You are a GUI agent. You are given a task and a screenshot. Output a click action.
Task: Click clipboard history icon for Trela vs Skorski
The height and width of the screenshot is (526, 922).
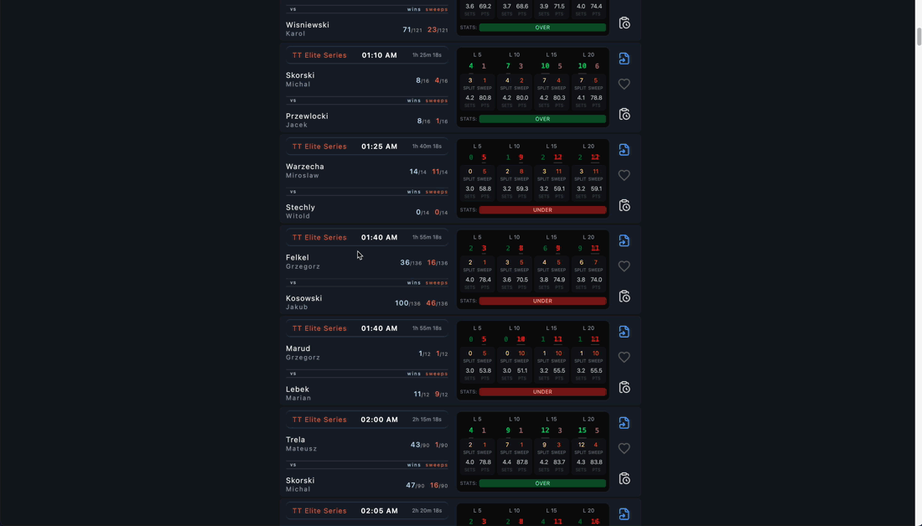click(624, 478)
